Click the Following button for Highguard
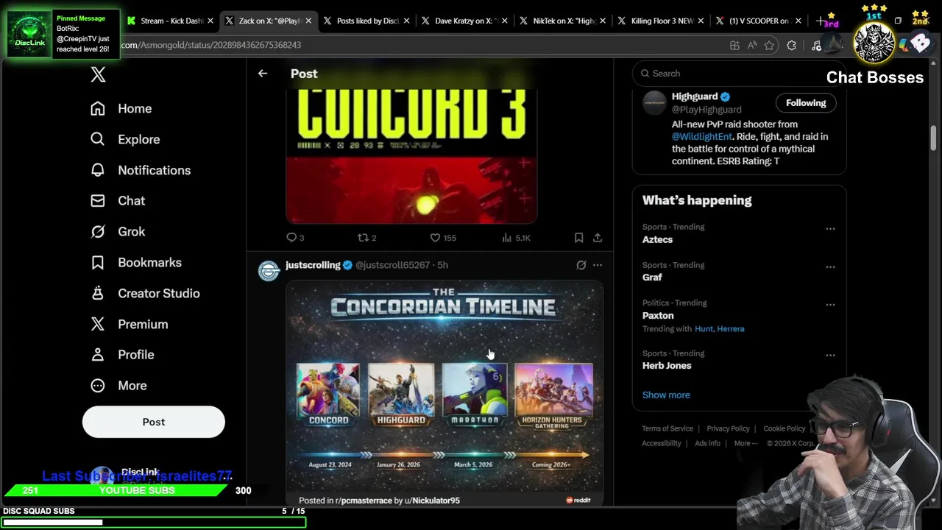The image size is (942, 530). 806,103
